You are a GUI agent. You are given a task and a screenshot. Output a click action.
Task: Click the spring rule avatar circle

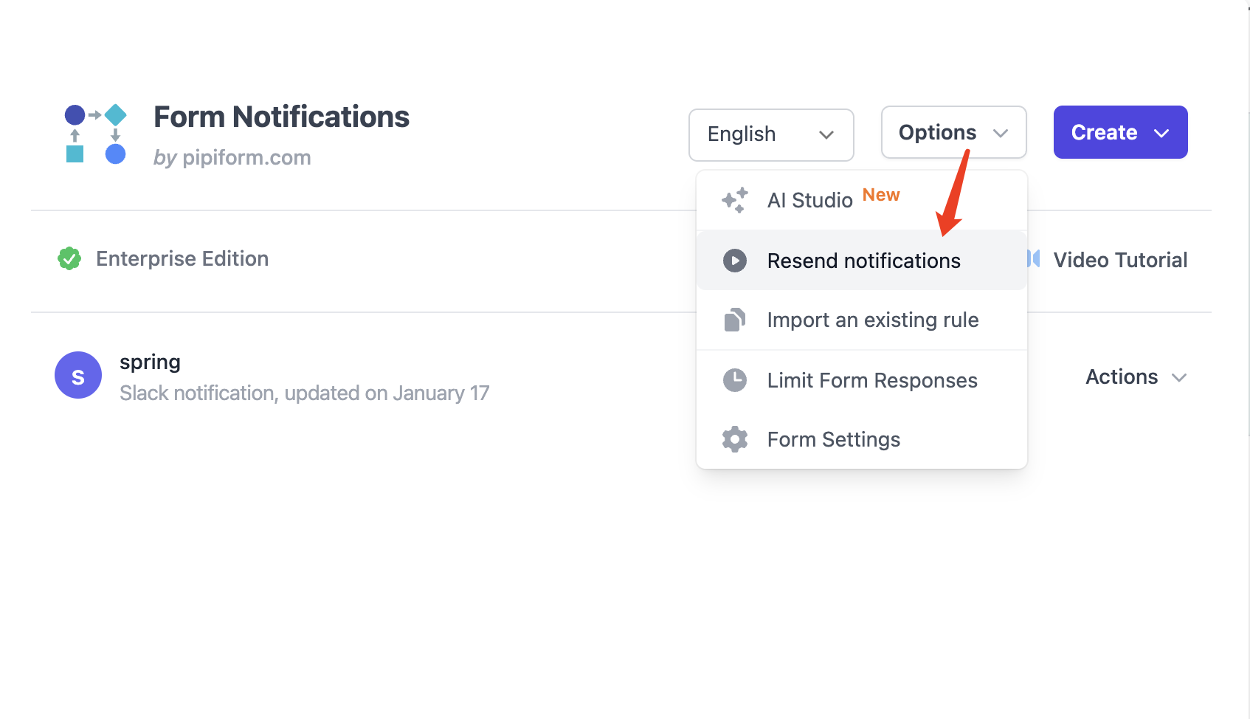coord(78,375)
